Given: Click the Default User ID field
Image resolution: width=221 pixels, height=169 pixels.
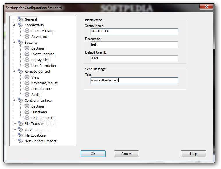Looking at the screenshot, I should (x=134, y=59).
